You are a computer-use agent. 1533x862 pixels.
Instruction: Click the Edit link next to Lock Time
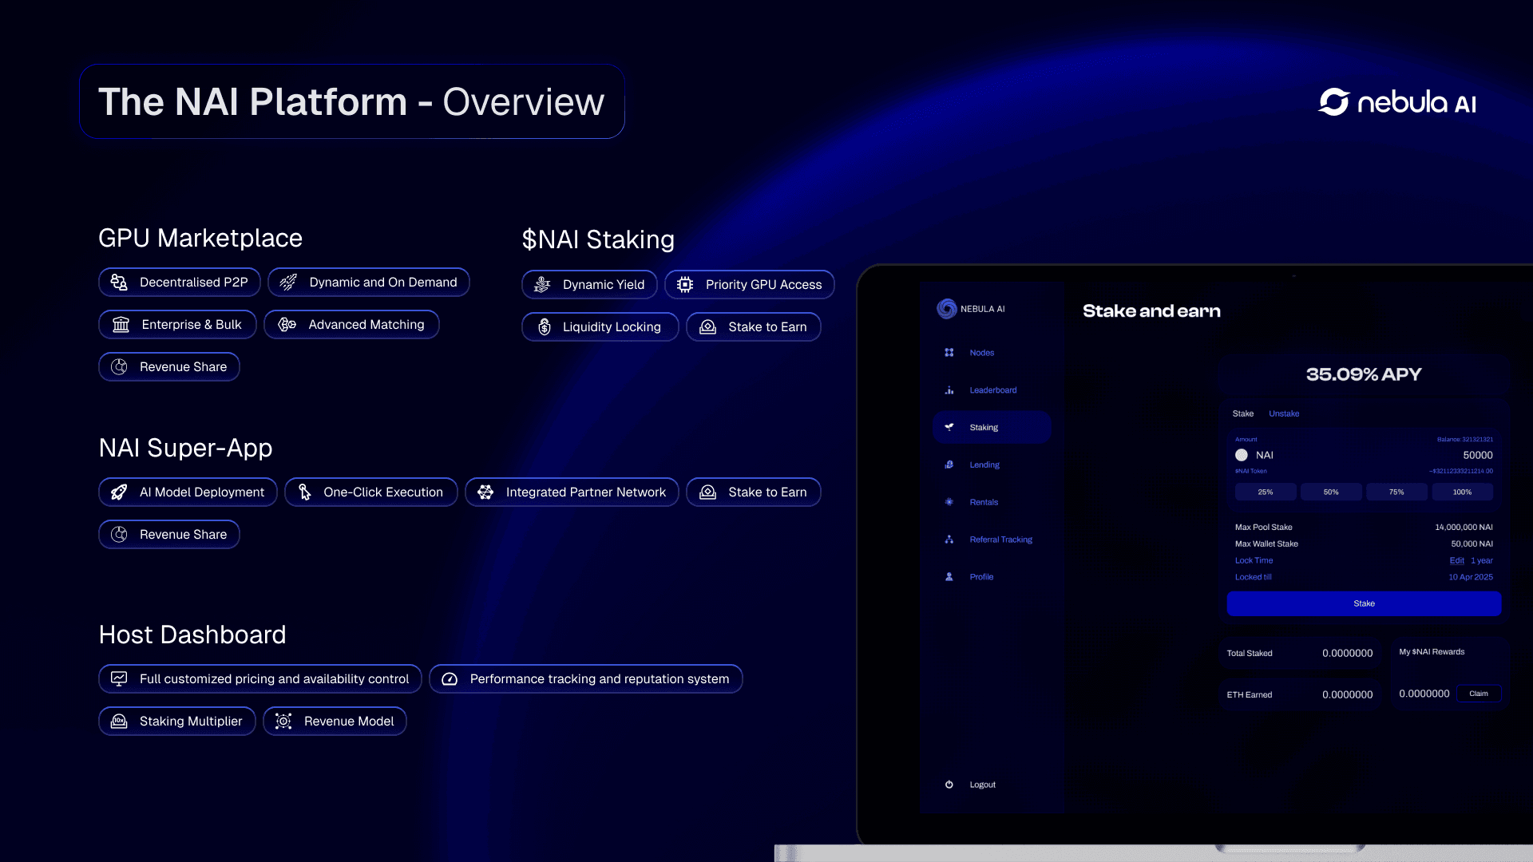click(1457, 560)
